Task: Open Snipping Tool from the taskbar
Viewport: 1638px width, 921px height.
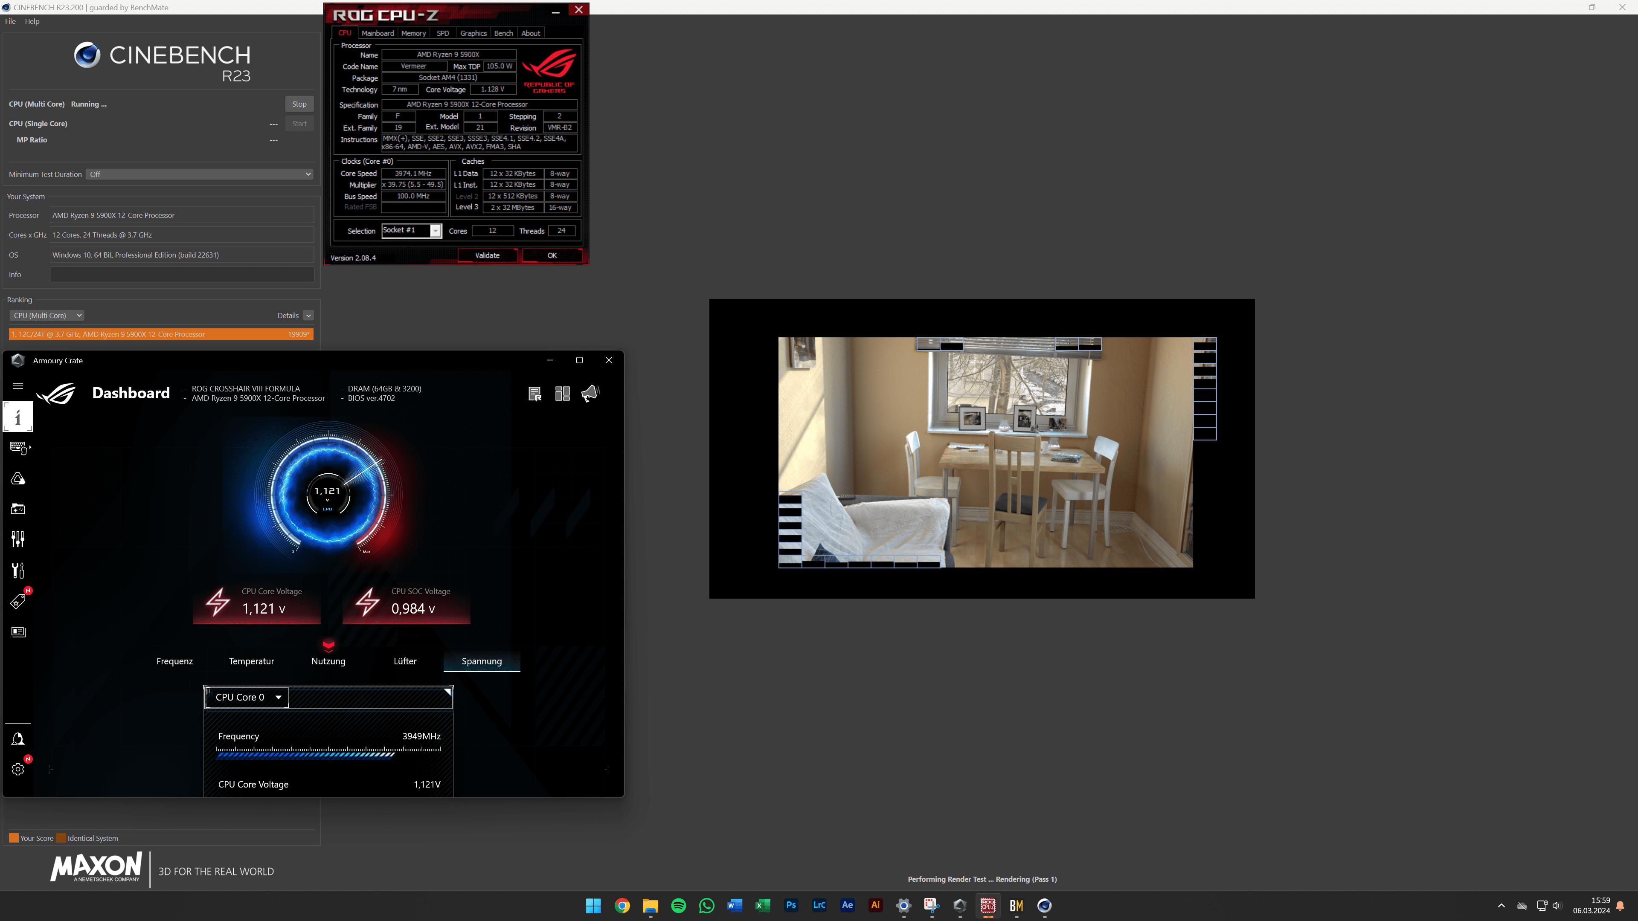Action: pyautogui.click(x=932, y=906)
